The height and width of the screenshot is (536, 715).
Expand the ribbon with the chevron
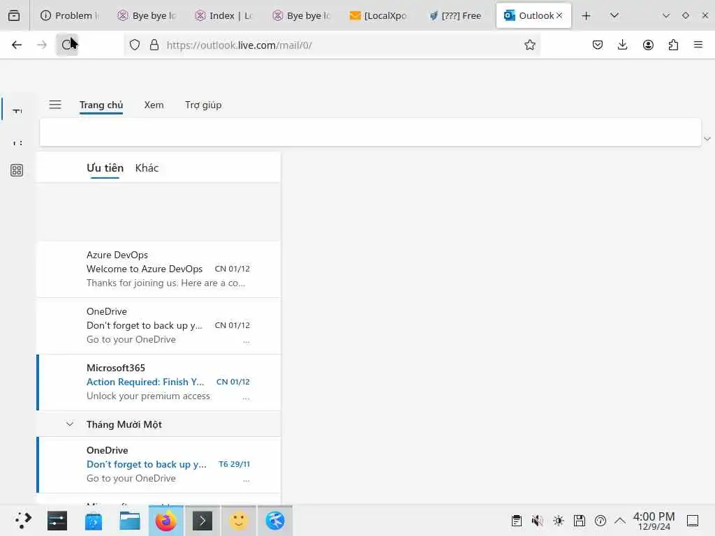pyautogui.click(x=707, y=139)
